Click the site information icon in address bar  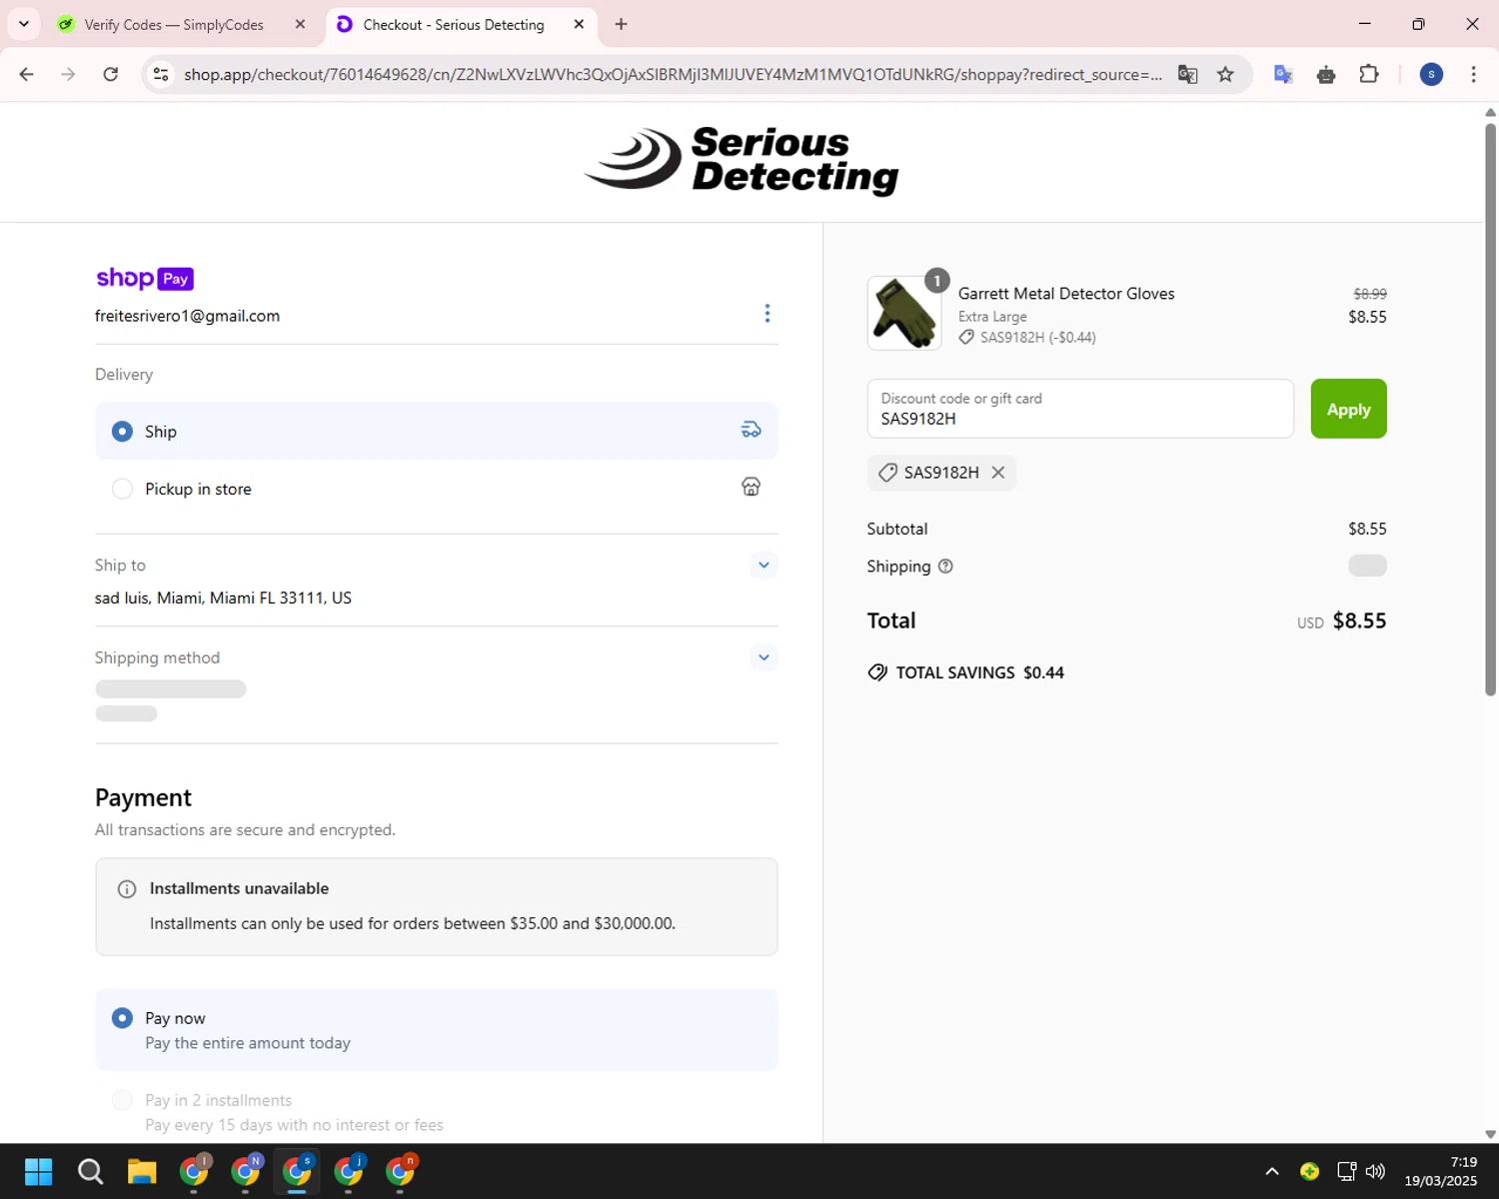click(x=161, y=74)
